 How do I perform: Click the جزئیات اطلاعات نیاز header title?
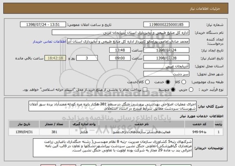coord(205,9)
